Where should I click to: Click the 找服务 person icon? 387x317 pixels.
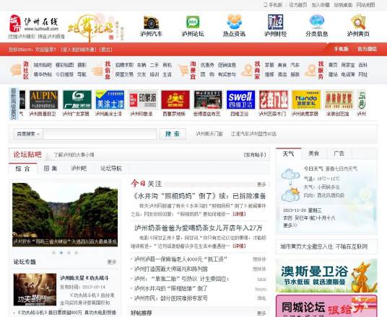pyautogui.click(x=310, y=70)
